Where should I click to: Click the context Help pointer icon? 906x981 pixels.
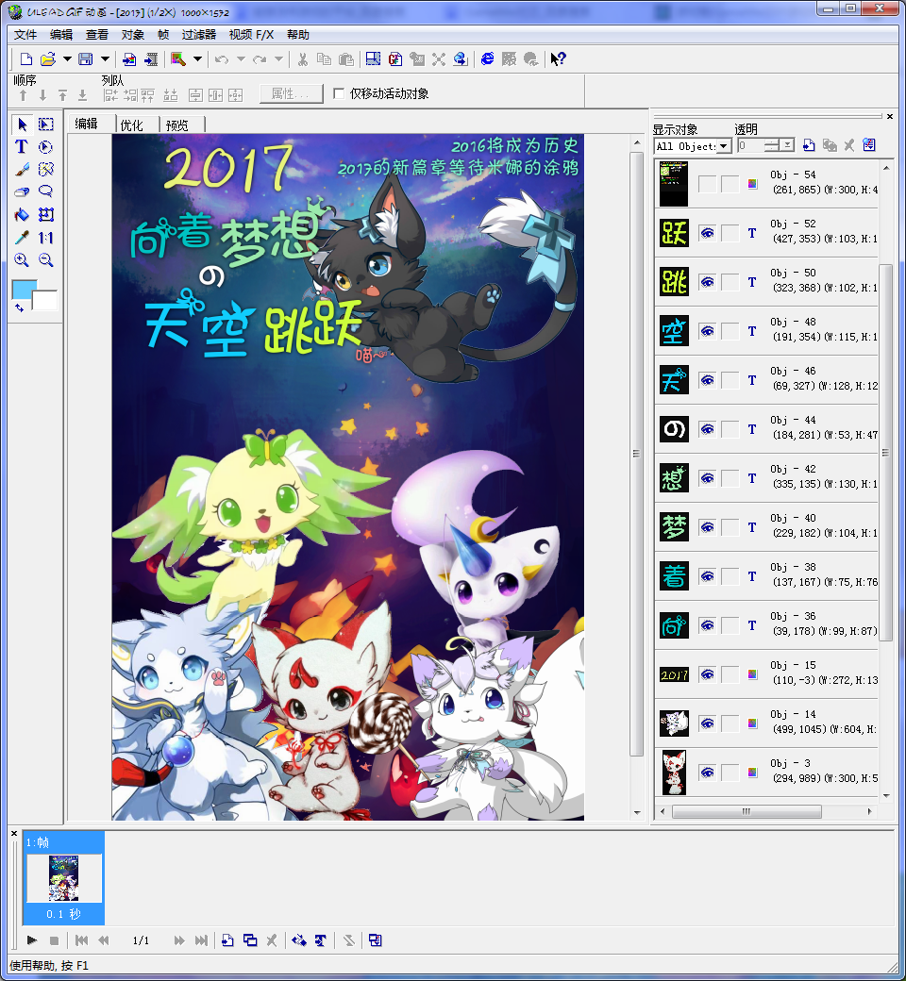558,58
